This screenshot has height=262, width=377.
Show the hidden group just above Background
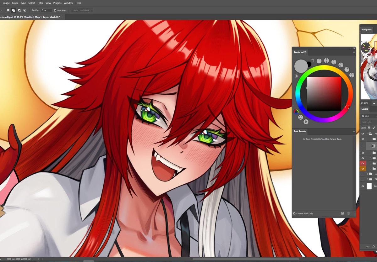(x=363, y=179)
